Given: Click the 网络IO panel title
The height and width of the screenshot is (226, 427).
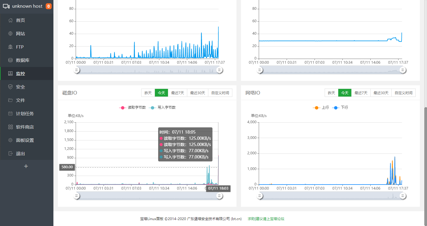Looking at the screenshot, I should coord(253,93).
